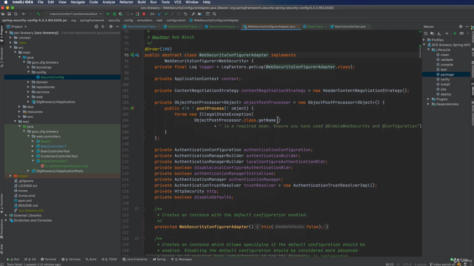Click the Execute Maven Goal icon

pyautogui.click(x=461, y=33)
